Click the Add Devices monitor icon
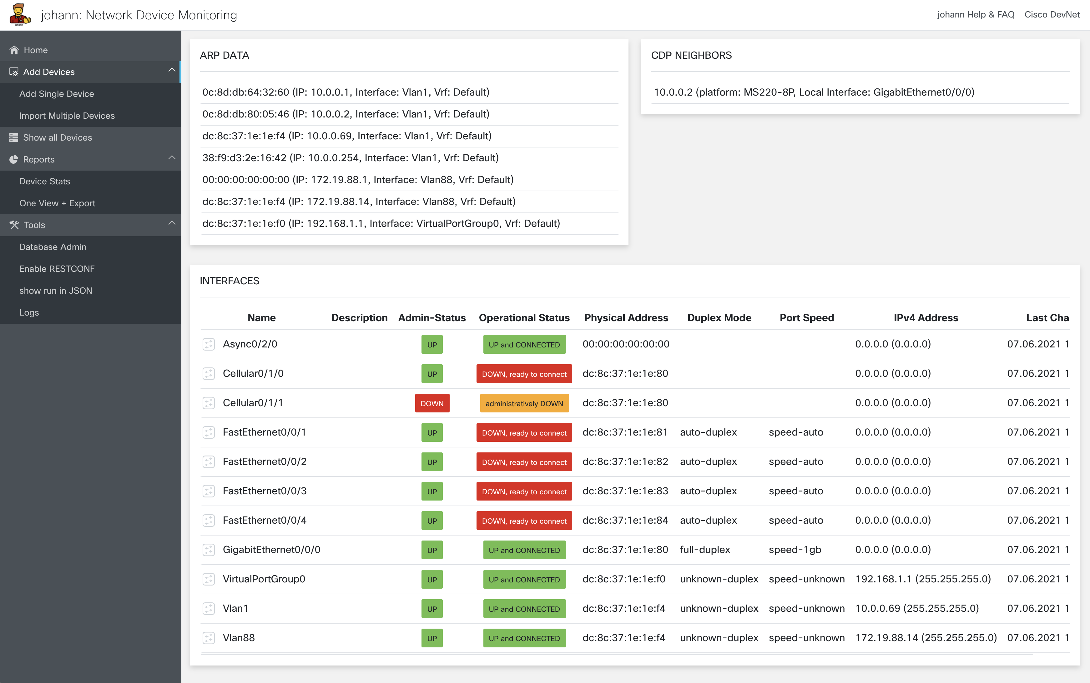This screenshot has height=683, width=1090. (x=14, y=72)
